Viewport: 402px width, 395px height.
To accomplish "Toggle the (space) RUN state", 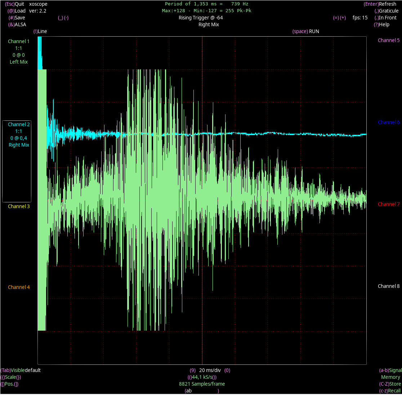I will (305, 32).
